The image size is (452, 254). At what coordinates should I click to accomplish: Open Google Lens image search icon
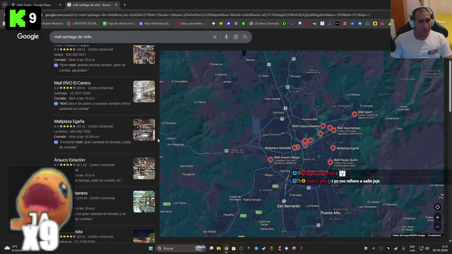point(236,37)
